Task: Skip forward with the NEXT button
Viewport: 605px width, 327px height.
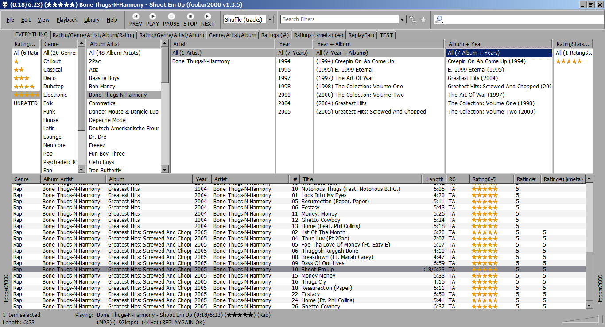Action: pos(207,19)
